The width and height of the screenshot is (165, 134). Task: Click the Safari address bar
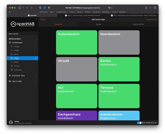click(x=83, y=8)
